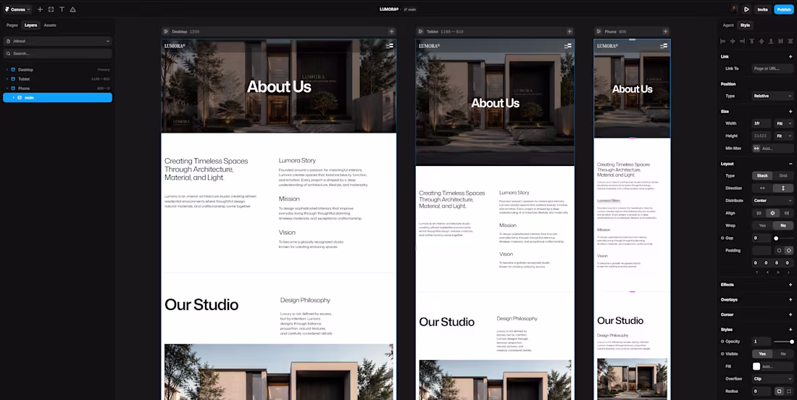Open Overflow Clip dropdown
Viewport: 797px width, 400px height.
point(772,379)
